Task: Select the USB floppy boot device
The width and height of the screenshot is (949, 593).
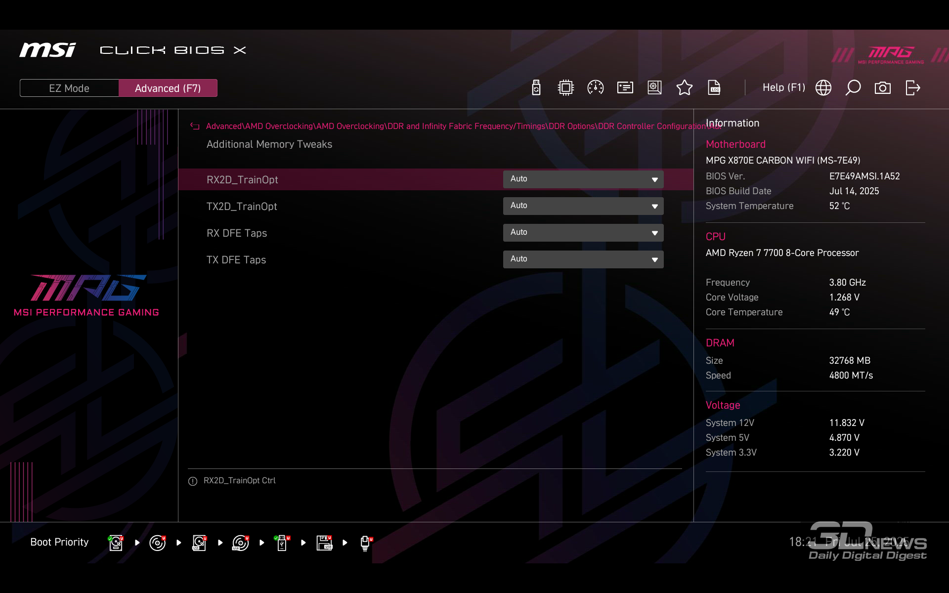Action: (324, 543)
